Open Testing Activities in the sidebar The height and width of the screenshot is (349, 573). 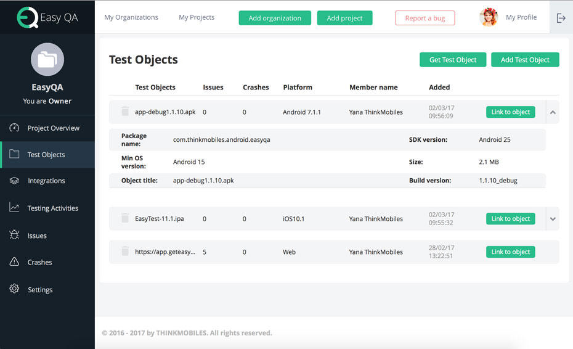[x=52, y=208]
